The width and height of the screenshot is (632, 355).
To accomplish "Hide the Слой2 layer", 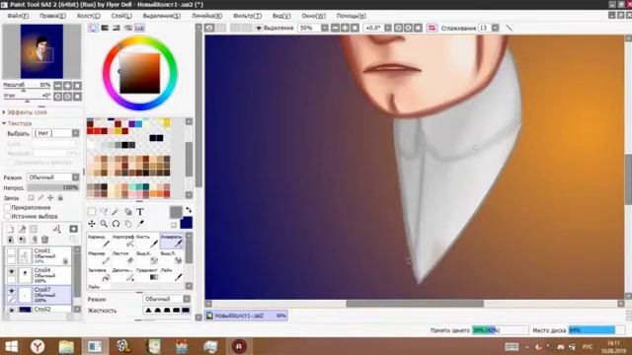I will tap(11, 310).
